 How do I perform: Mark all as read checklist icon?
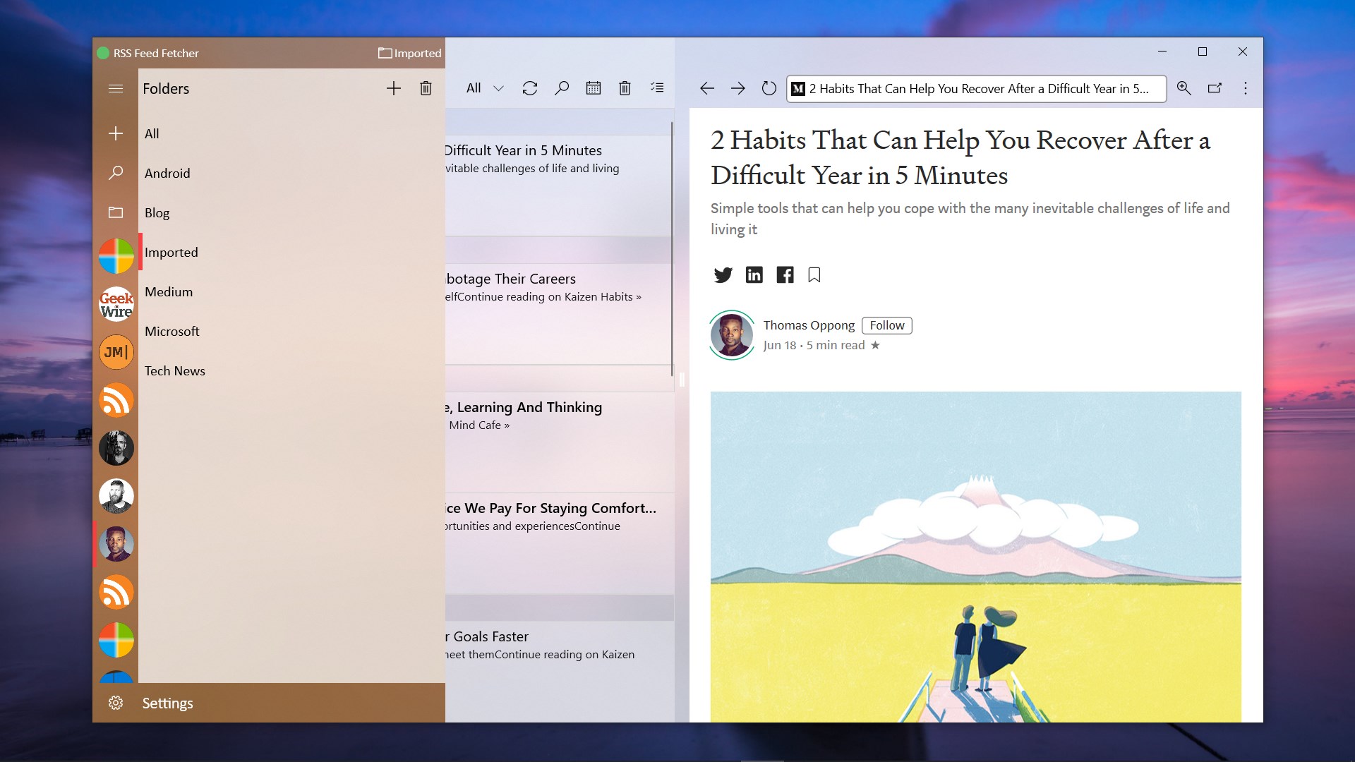657,88
